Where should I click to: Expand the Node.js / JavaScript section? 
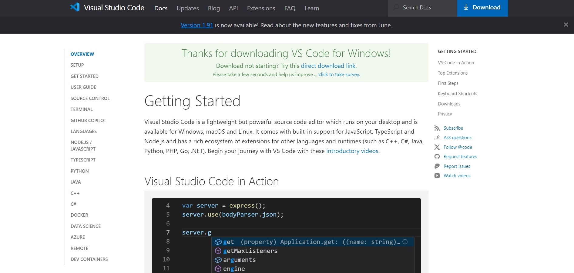pos(83,146)
